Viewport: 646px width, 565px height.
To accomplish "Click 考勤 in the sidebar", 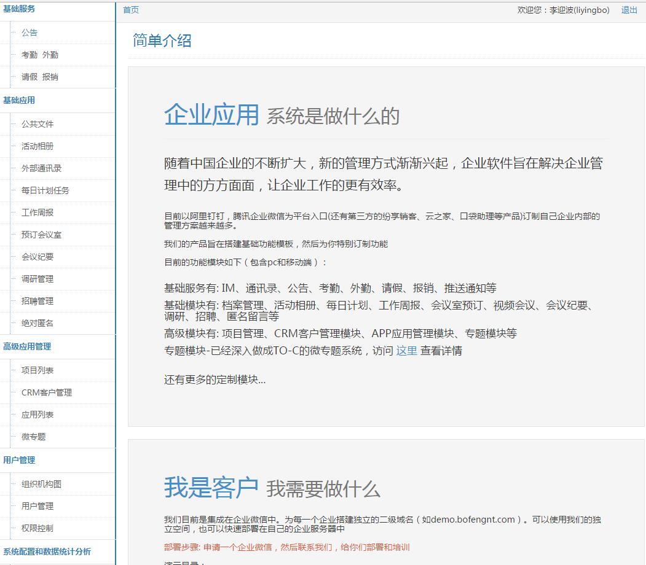I will (x=30, y=55).
